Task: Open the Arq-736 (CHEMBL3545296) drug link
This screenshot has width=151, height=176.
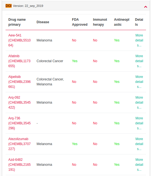Action: (19, 123)
